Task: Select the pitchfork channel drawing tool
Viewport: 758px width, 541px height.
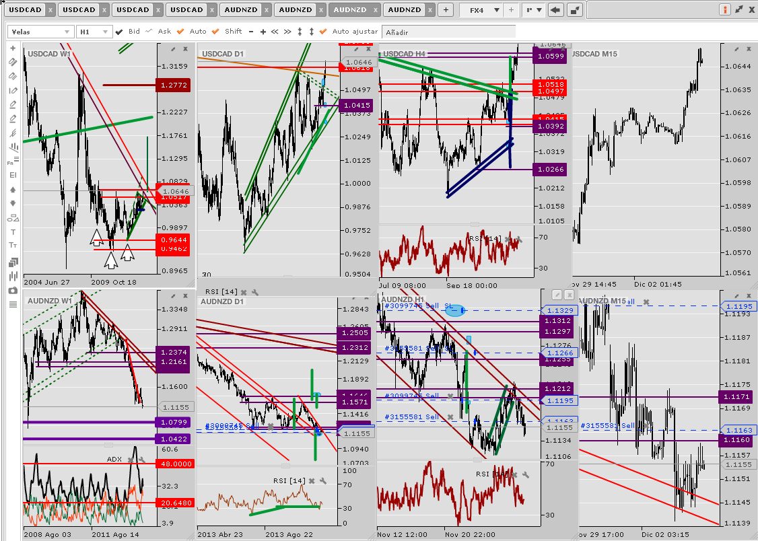Action: tap(13, 147)
